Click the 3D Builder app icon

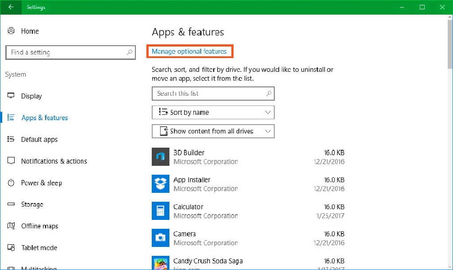coord(161,157)
